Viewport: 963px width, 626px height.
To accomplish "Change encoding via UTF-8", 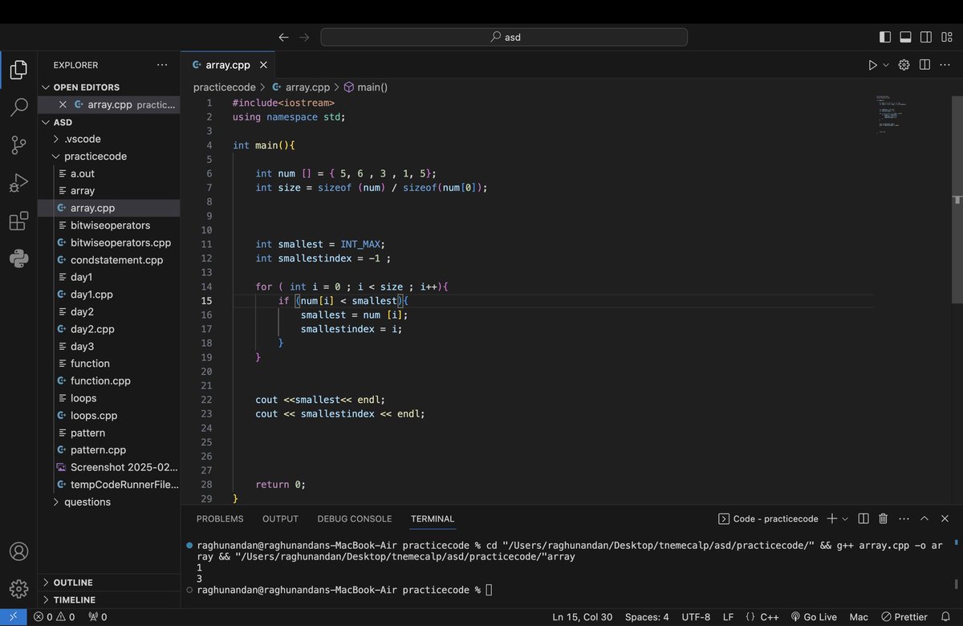I will (x=696, y=617).
